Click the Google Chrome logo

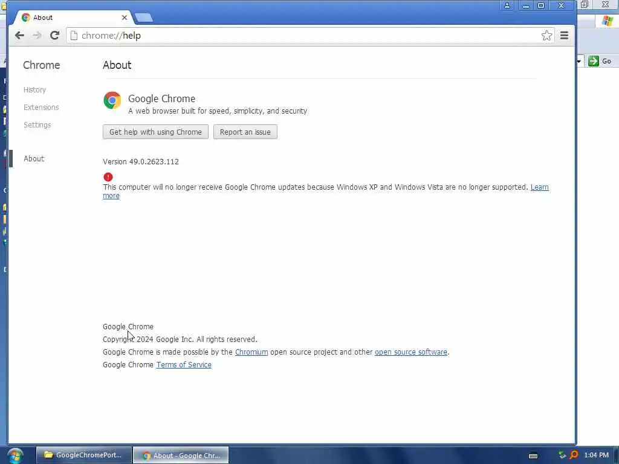tap(112, 100)
